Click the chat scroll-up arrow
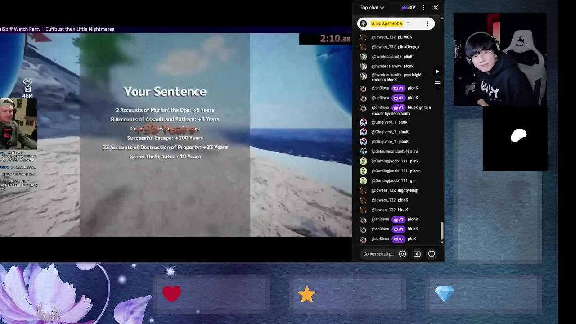 [x=442, y=18]
